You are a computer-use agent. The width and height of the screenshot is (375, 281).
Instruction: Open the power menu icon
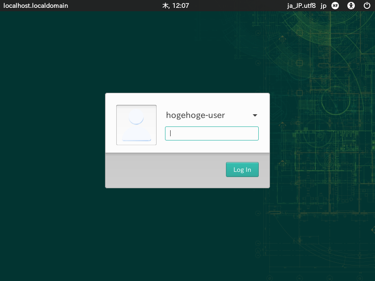[x=367, y=6]
